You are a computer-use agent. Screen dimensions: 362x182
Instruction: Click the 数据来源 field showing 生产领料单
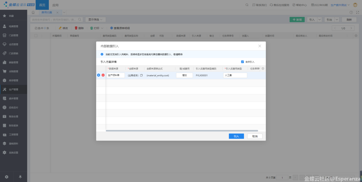[x=116, y=76]
